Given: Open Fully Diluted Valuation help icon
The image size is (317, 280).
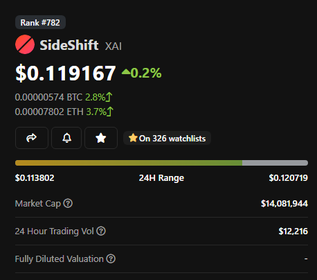Looking at the screenshot, I should [111, 259].
